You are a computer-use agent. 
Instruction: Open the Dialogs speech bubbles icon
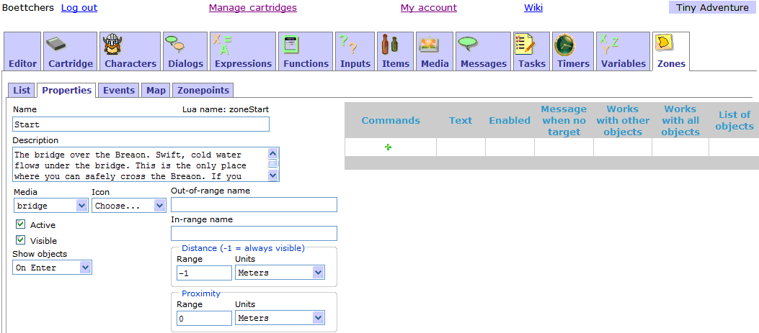(174, 45)
